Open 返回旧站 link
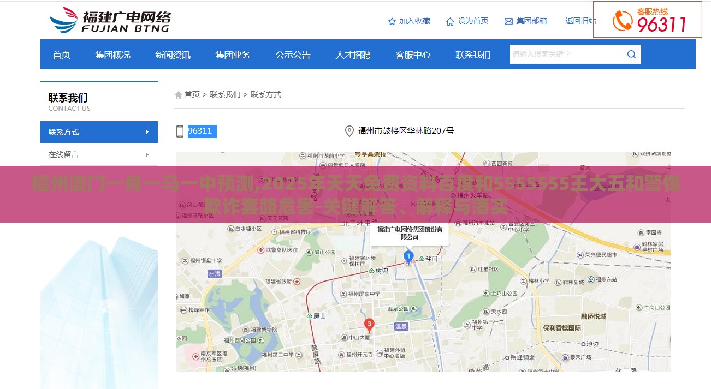This screenshot has width=711, height=389. tap(580, 21)
